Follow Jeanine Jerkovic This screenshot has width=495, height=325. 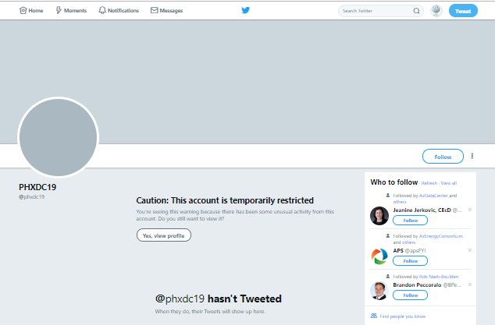(x=410, y=221)
